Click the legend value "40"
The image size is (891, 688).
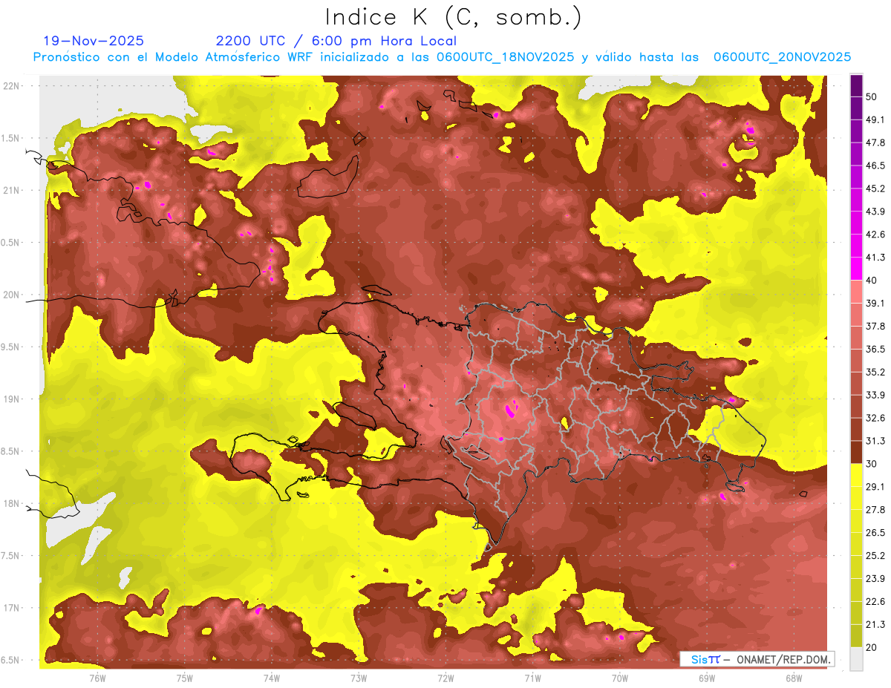tap(872, 281)
